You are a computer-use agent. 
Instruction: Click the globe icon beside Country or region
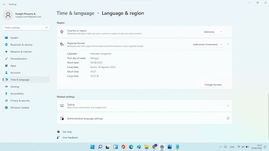(62, 32)
